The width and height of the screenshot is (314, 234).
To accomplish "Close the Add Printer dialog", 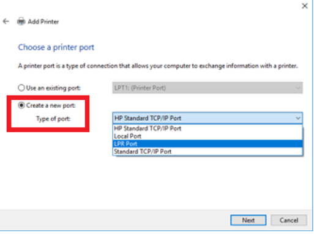I will (x=304, y=6).
